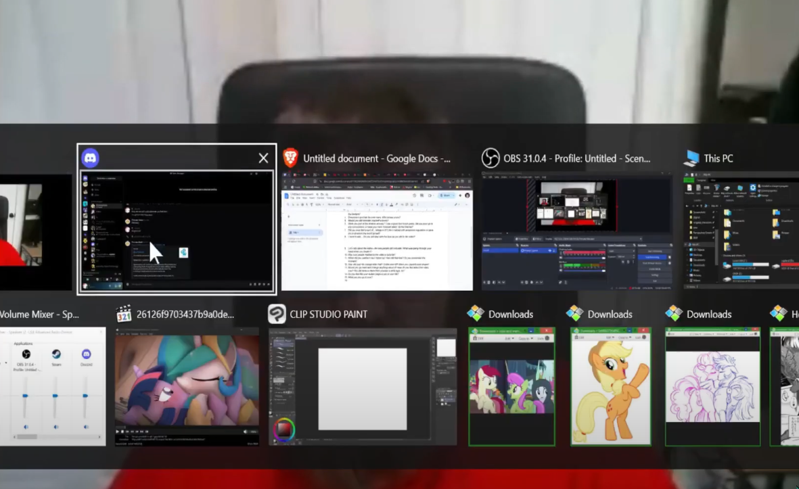799x489 pixels.
Task: Click the Media Player Classic 321 icon
Action: [124, 315]
